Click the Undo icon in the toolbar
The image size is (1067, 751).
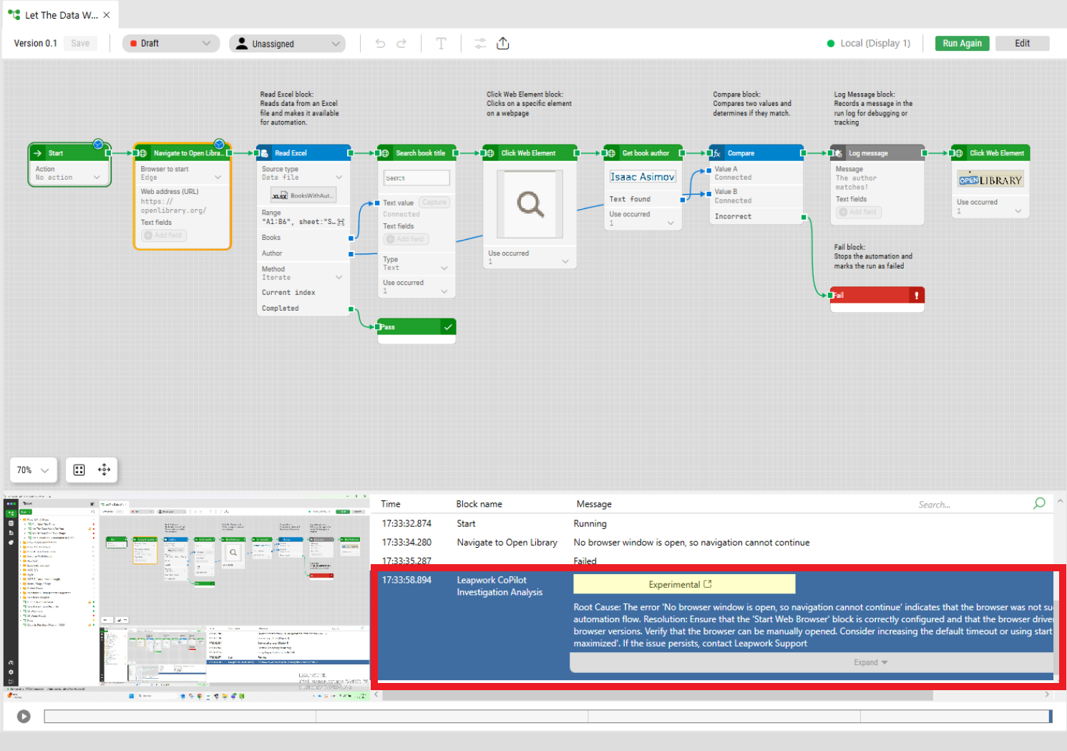coord(379,43)
